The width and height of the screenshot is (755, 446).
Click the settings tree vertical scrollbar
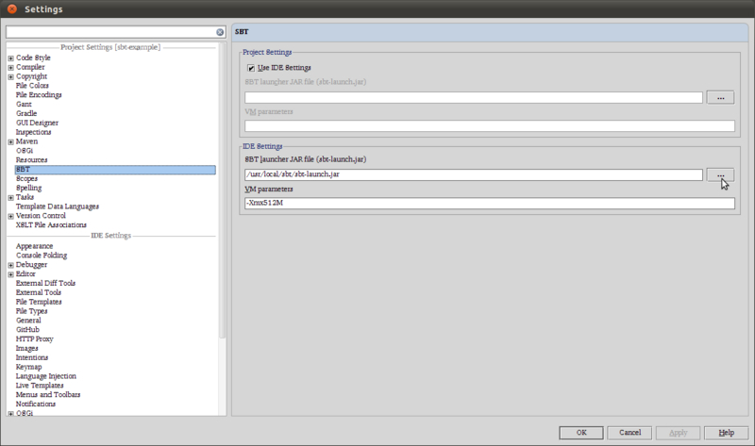point(222,191)
